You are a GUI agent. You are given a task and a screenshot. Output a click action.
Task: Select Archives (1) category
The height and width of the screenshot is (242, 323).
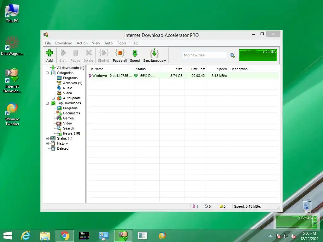point(73,83)
